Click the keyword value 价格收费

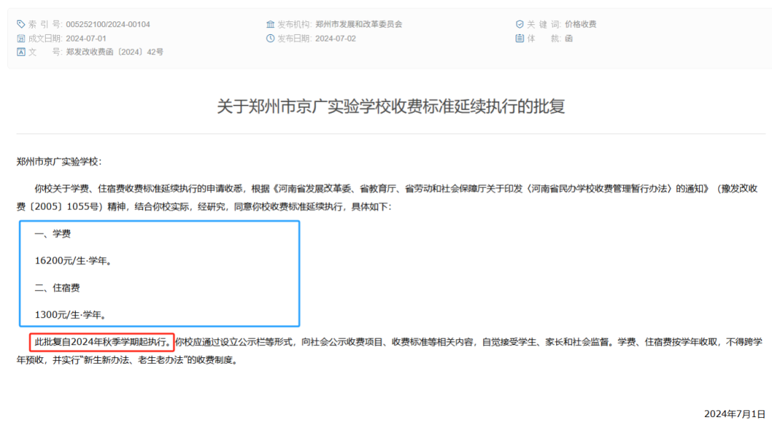coord(580,24)
